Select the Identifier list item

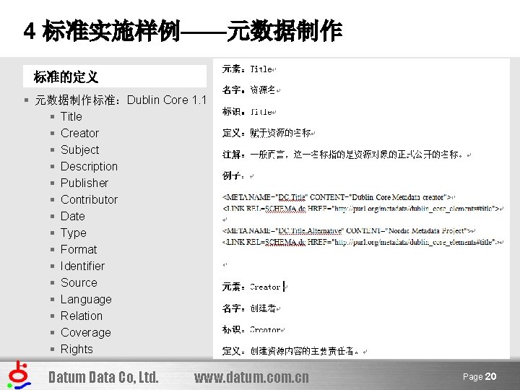(x=82, y=266)
